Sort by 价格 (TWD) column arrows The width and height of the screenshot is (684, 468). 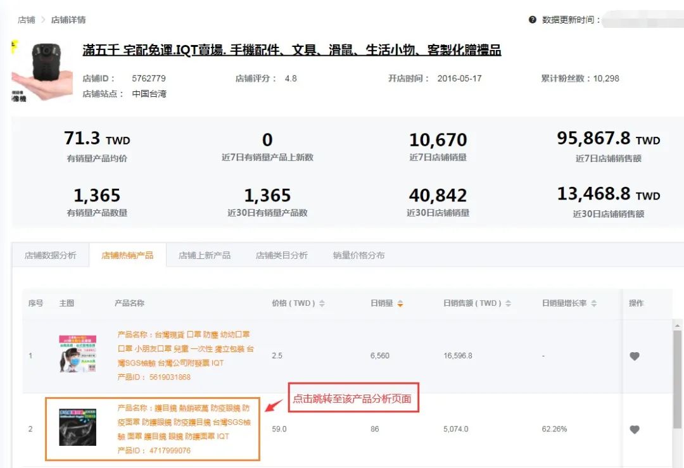pyautogui.click(x=322, y=303)
